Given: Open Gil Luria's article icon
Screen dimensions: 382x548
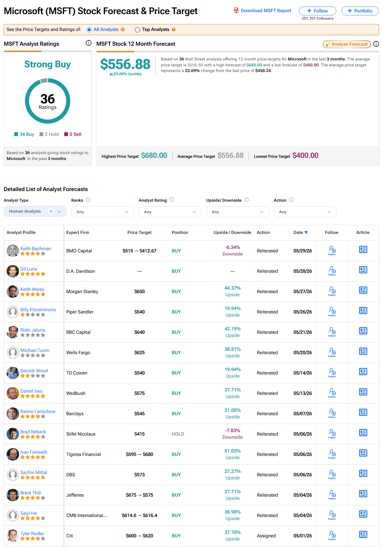Looking at the screenshot, I should [363, 270].
